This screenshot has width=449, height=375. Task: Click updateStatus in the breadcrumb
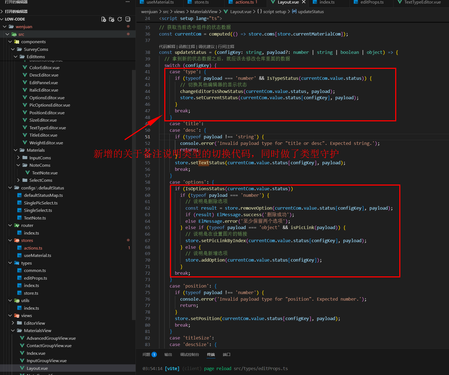coord(311,11)
